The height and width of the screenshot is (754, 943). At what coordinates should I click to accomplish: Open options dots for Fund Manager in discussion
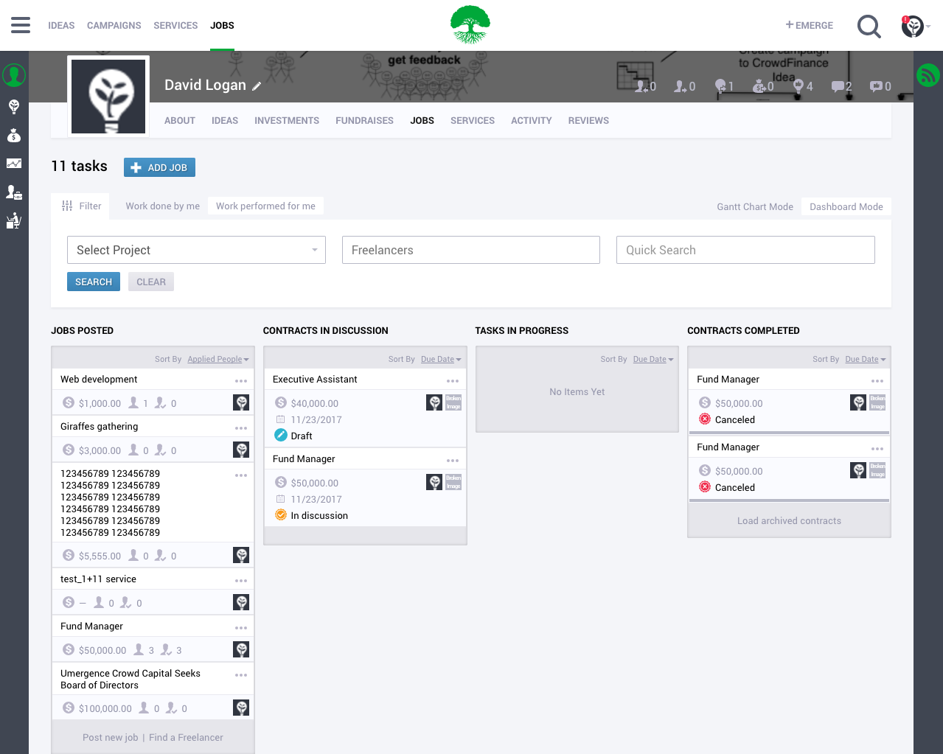coord(453,461)
